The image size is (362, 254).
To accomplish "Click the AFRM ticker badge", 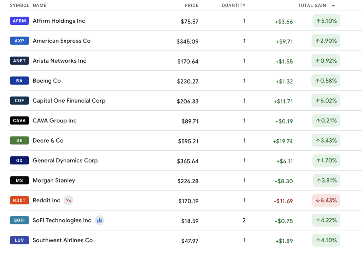I will pyautogui.click(x=19, y=21).
